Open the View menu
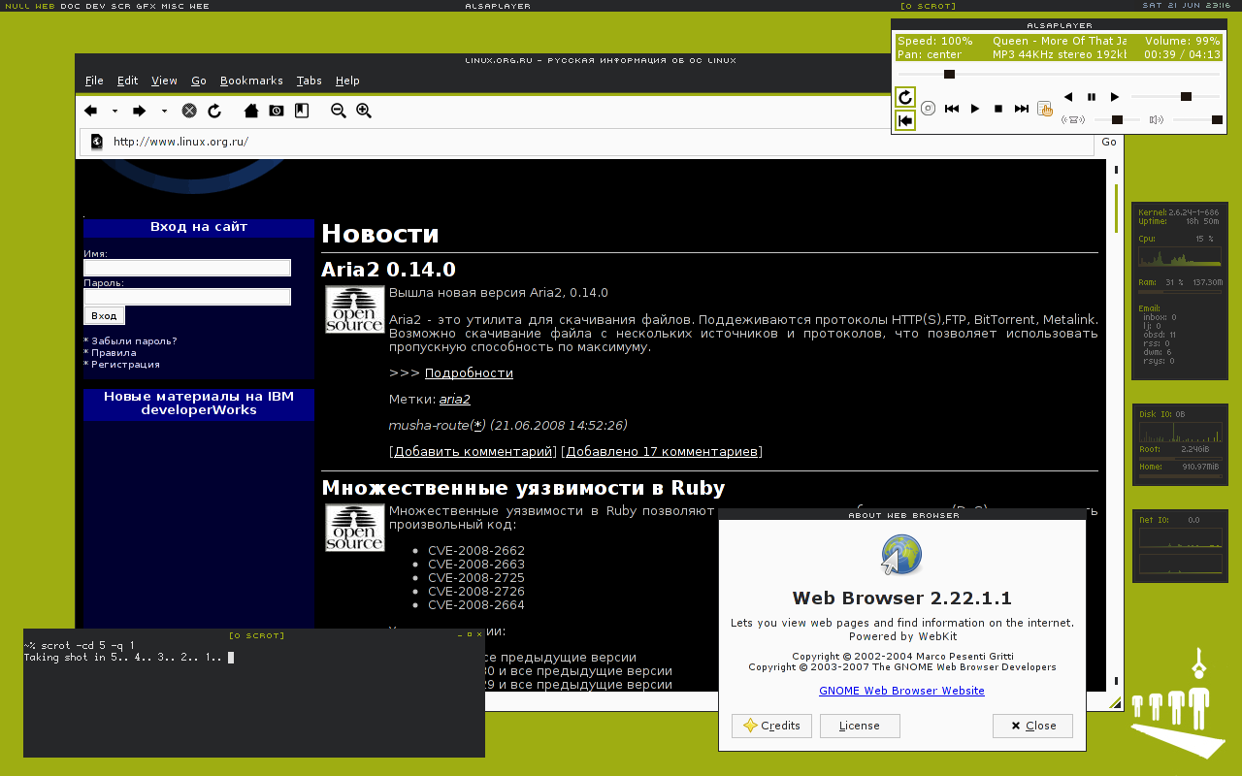 click(x=164, y=81)
